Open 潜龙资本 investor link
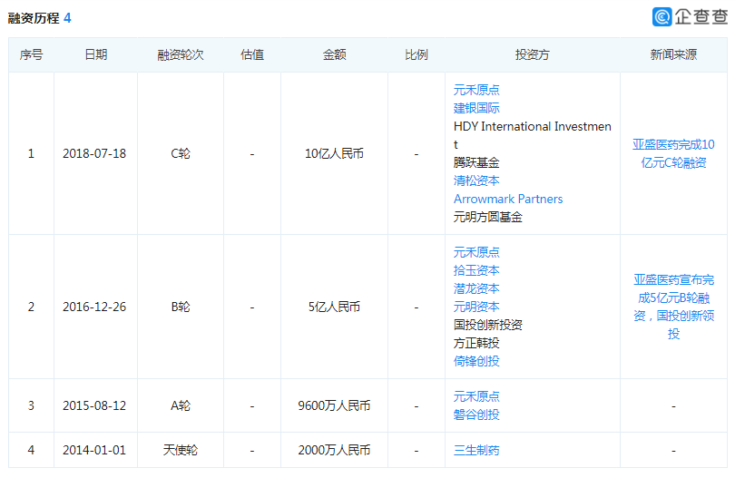735x478 pixels. click(x=476, y=288)
